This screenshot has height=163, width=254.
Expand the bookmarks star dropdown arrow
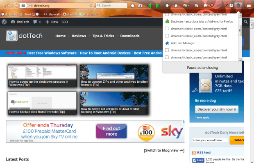click(x=8, y=5)
